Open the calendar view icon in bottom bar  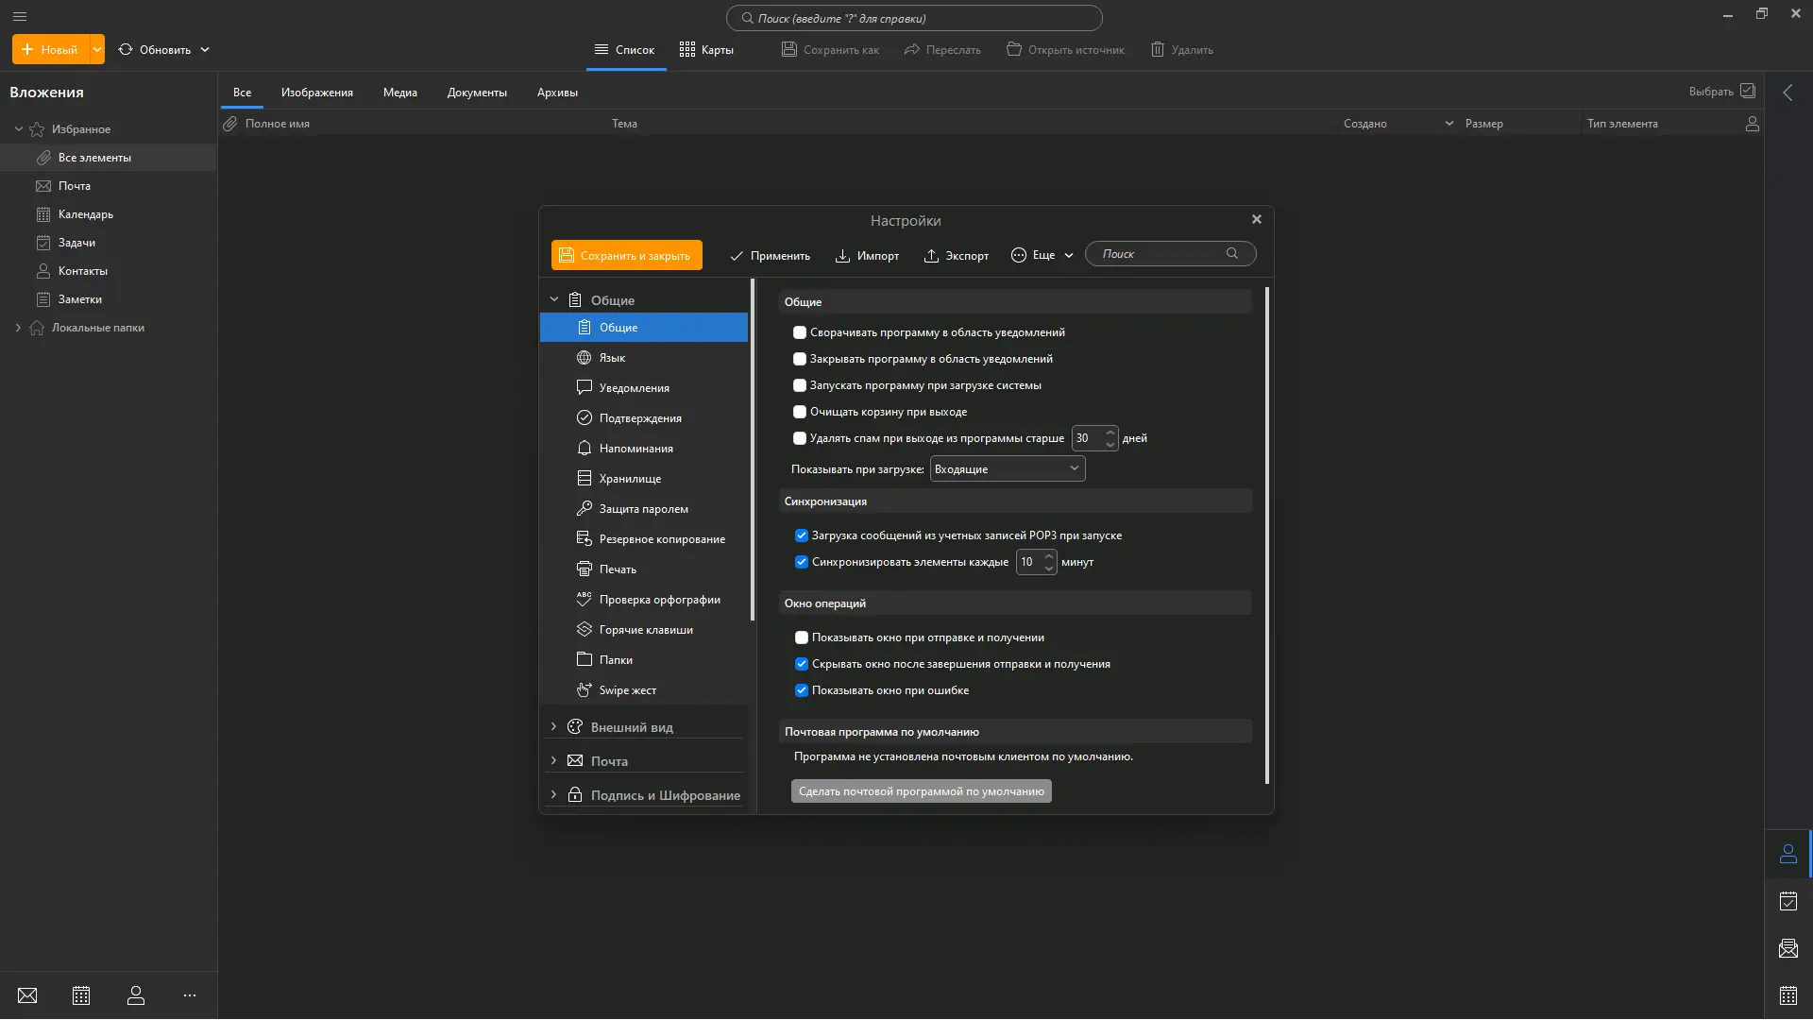click(x=81, y=995)
